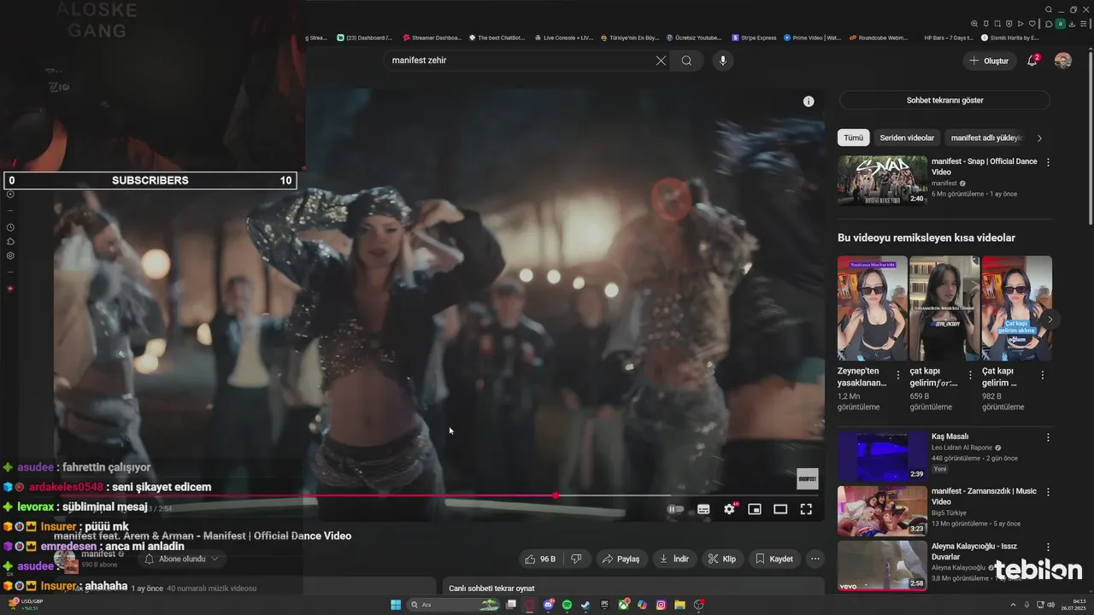Open player settings gear

click(729, 509)
